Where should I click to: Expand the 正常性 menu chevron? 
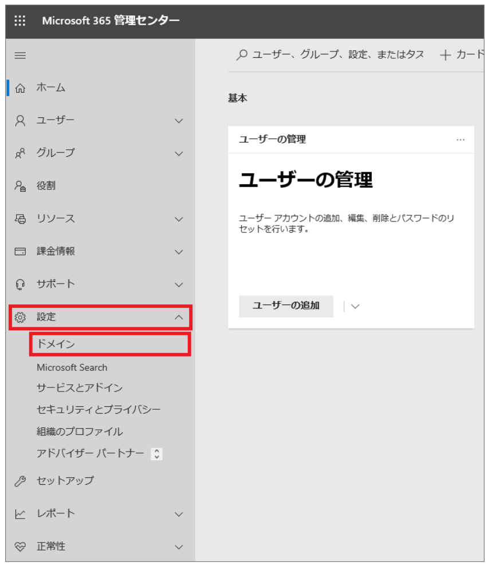coord(179,547)
